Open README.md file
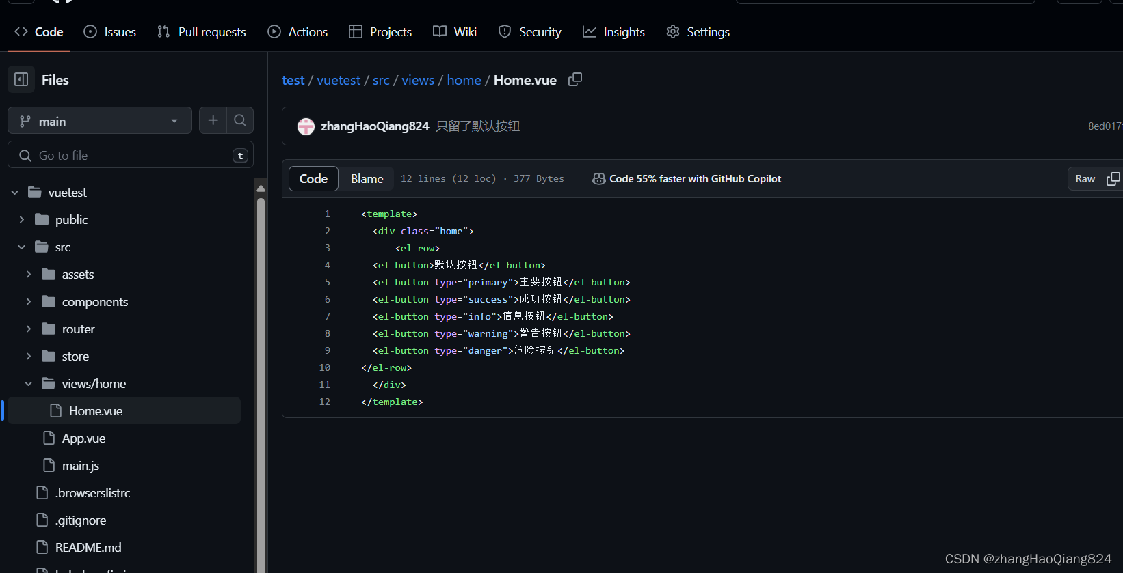This screenshot has width=1123, height=573. click(88, 548)
